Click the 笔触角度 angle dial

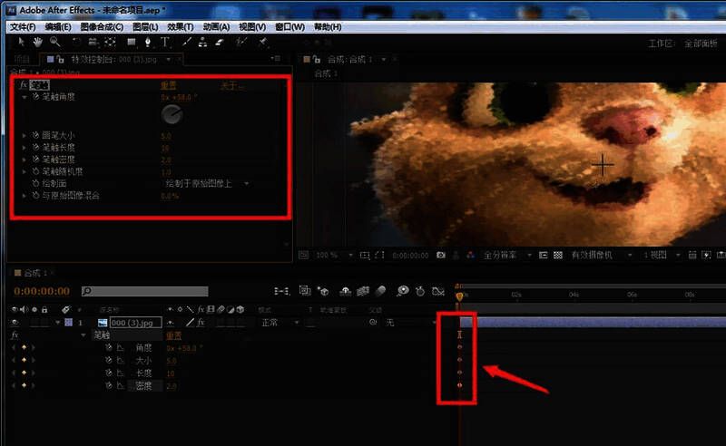point(172,114)
